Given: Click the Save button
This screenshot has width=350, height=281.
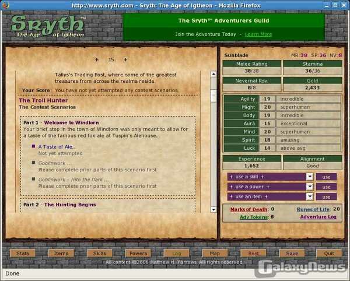Looking at the screenshot, I should pyautogui.click(x=292, y=254).
